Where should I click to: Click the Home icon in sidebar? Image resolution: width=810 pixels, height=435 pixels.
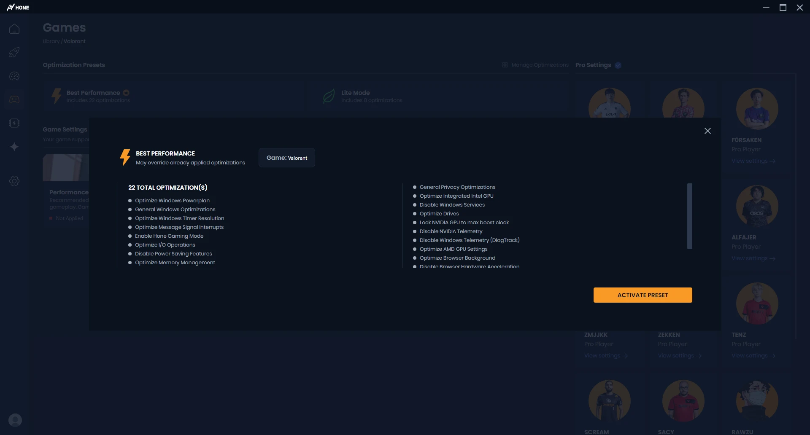(x=14, y=29)
